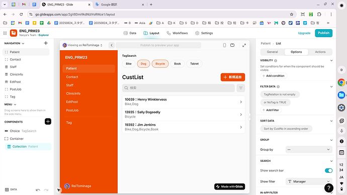Select Contact in the navigation list
The image size is (347, 195).
[x=26, y=59]
